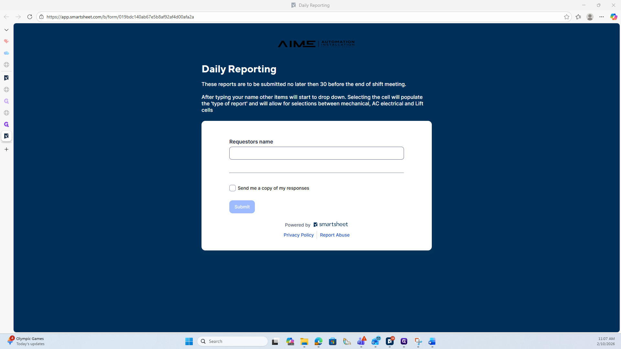Add this page to favorites via the star icon
The image size is (621, 349).
coord(566,17)
